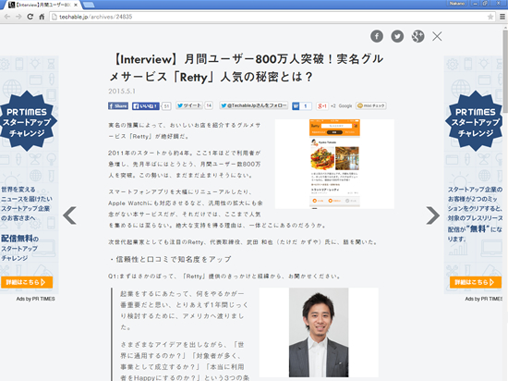Bookmark page with the star icon
The image size is (508, 381).
point(490,17)
